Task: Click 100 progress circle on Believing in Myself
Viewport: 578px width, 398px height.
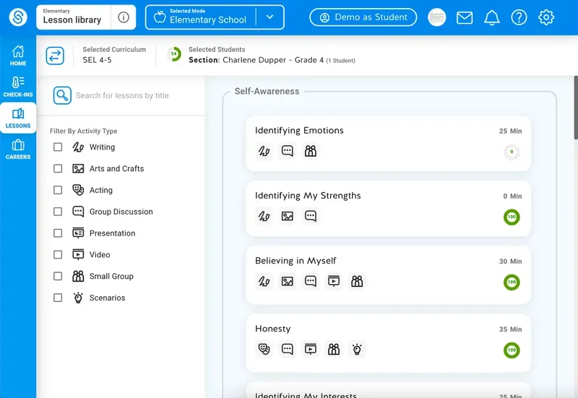Action: pos(512,282)
